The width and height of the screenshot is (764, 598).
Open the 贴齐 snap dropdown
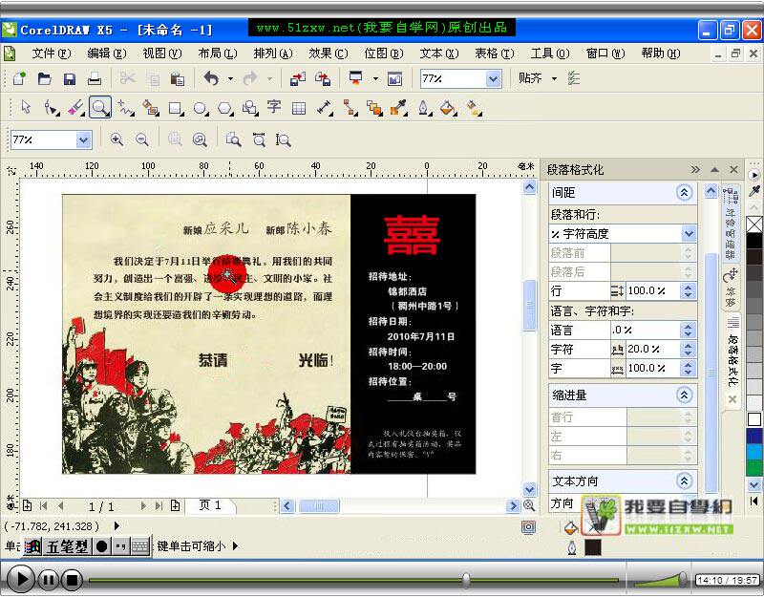[554, 78]
